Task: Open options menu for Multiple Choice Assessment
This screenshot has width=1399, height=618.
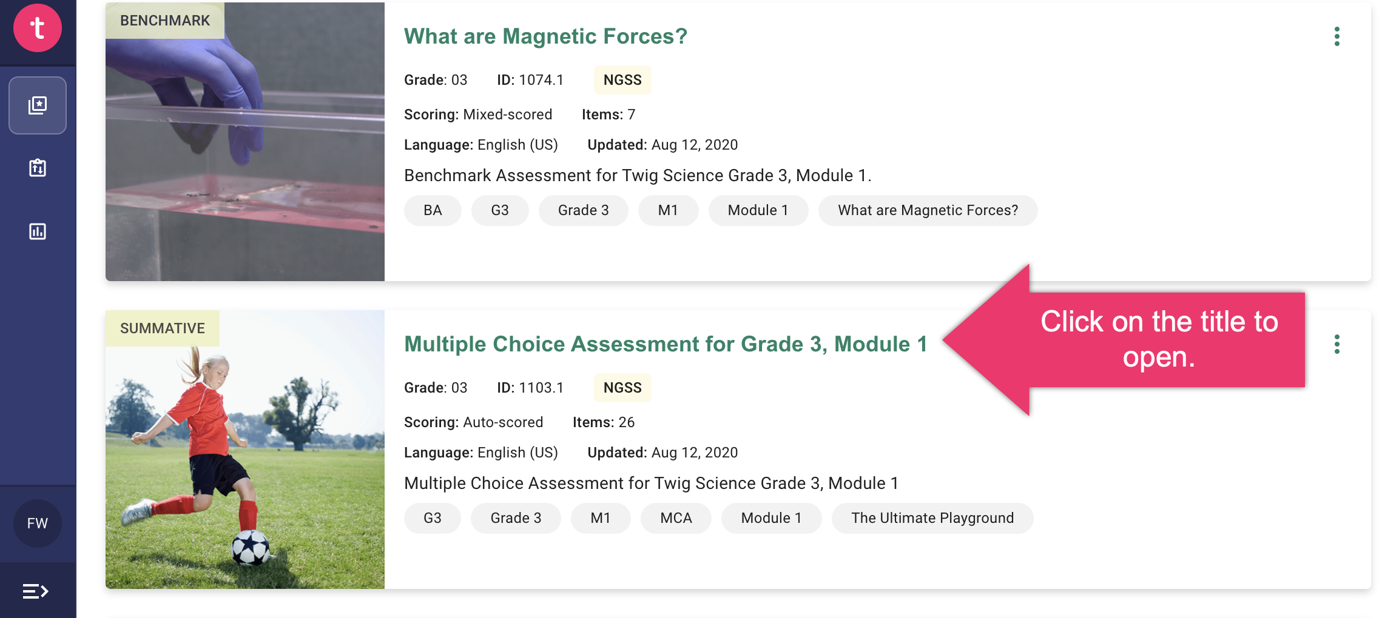Action: point(1337,344)
